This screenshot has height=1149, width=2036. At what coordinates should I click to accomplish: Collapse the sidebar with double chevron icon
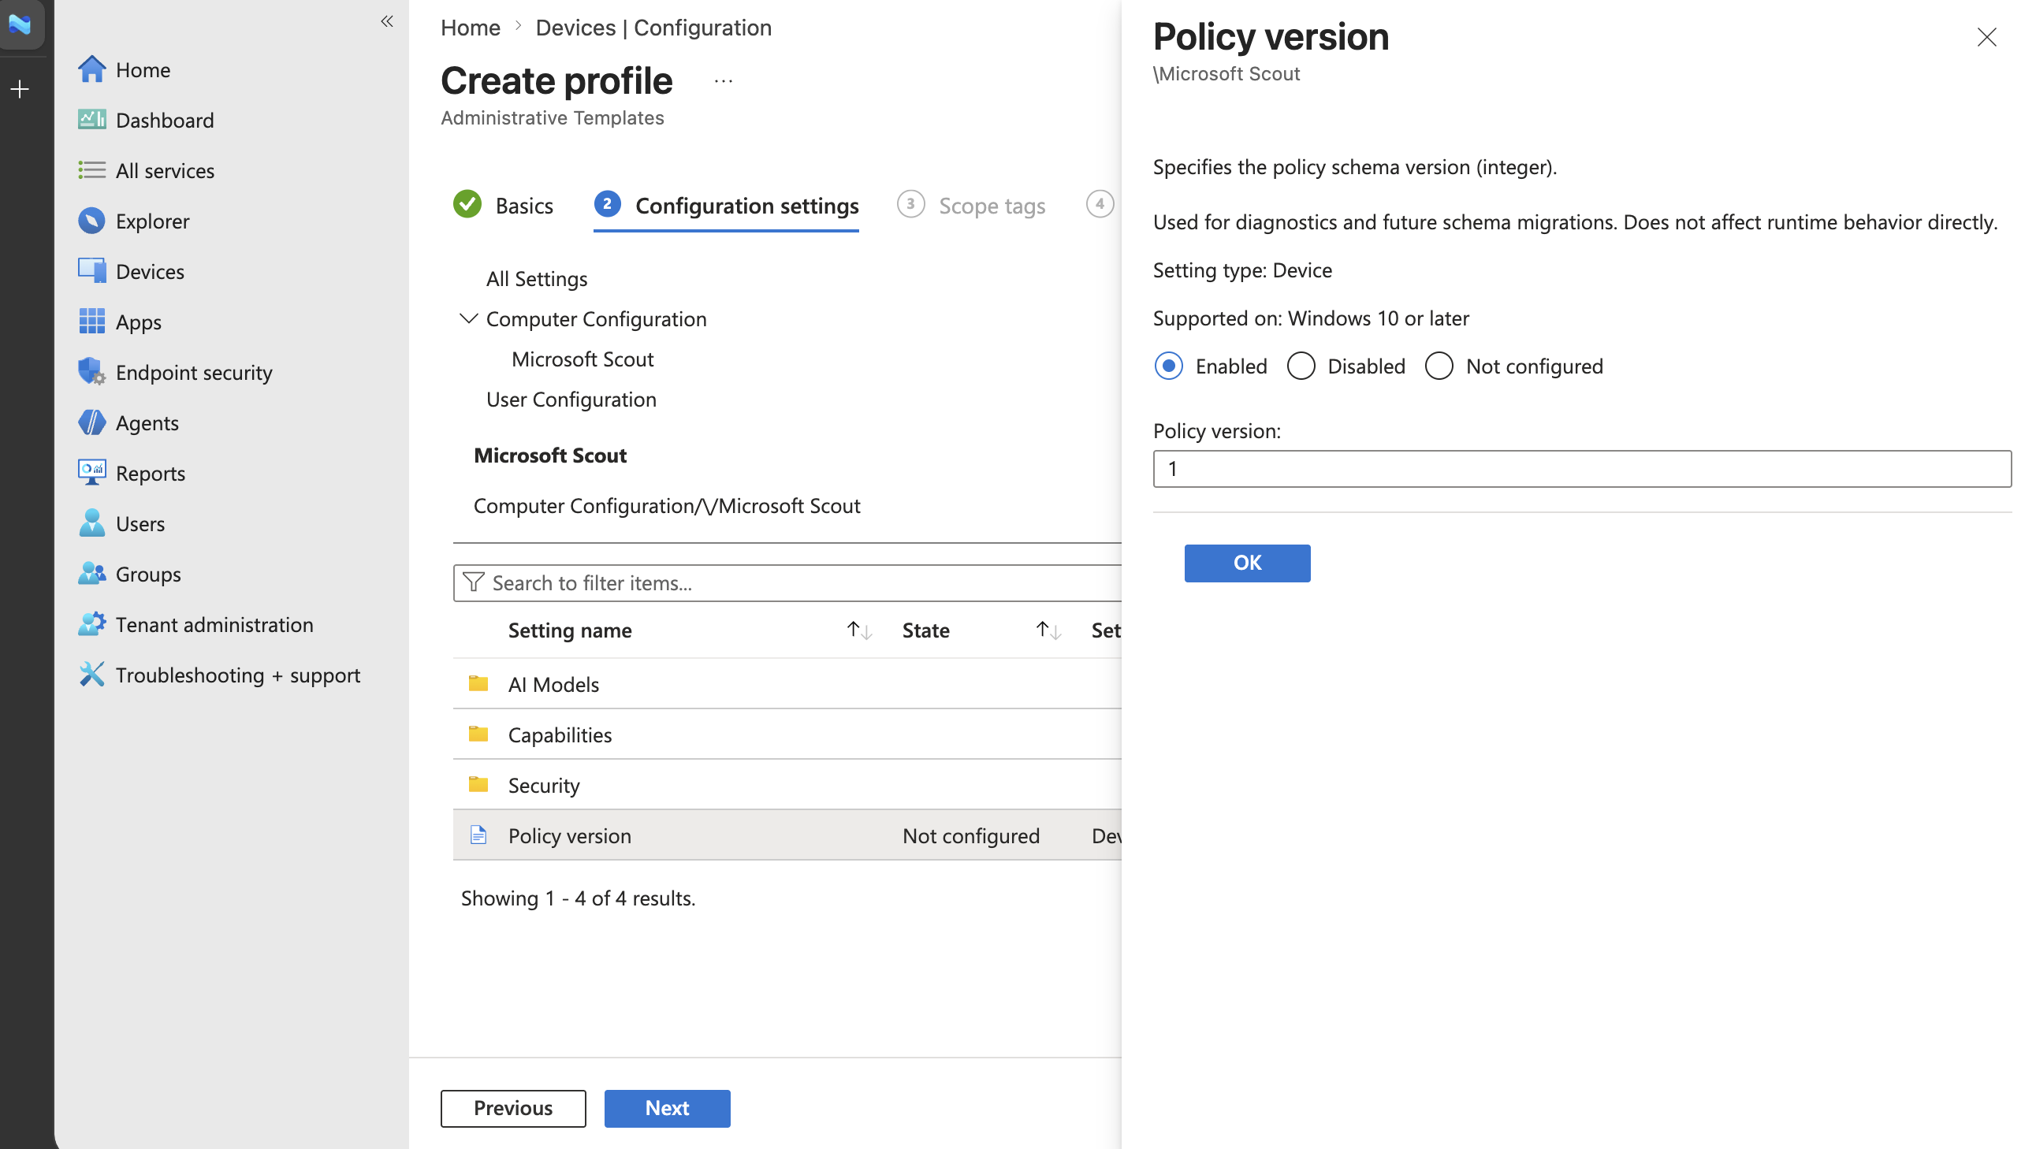click(387, 21)
